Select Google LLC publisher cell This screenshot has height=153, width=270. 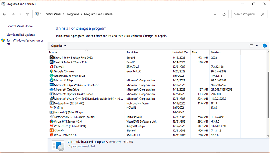[133, 71]
